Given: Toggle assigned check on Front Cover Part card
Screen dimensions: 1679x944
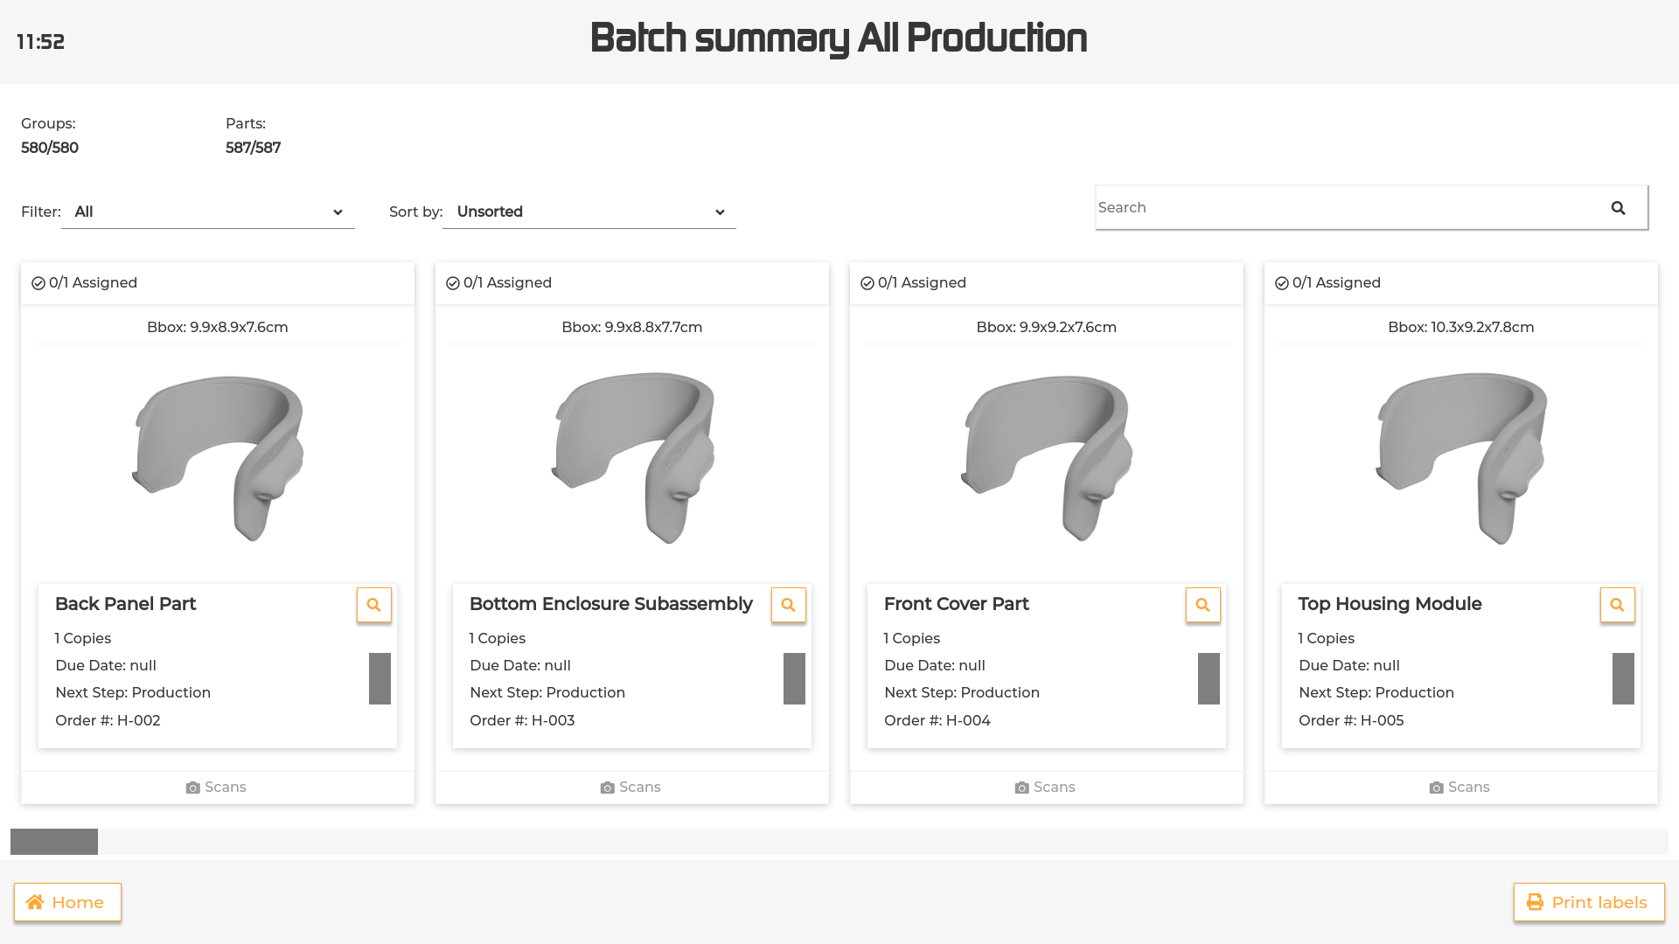Looking at the screenshot, I should (867, 283).
